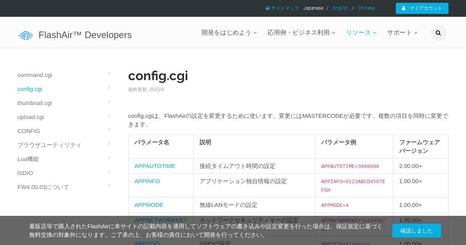Expand the 開発をはじめよう menu

[x=229, y=33]
